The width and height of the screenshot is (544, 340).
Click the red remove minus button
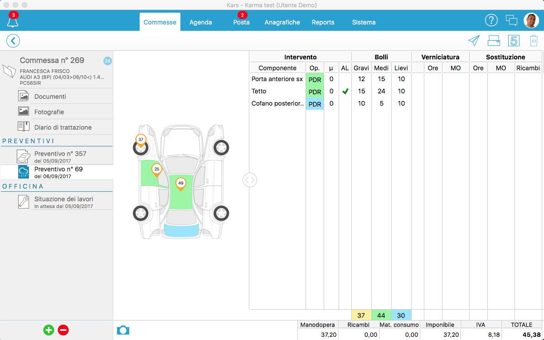click(63, 330)
